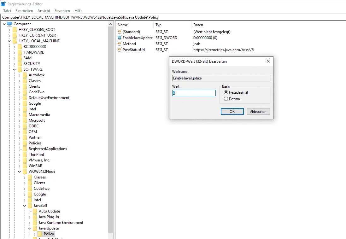The image size is (346, 239).
Task: Expand HKEY_CLASSES_ROOT key
Action: (9, 30)
